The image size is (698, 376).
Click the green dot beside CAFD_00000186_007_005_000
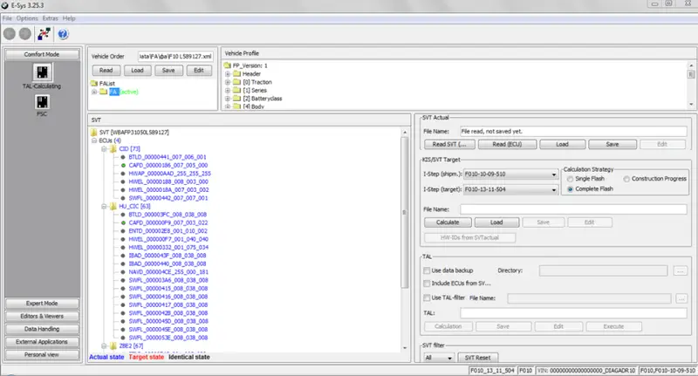click(123, 165)
